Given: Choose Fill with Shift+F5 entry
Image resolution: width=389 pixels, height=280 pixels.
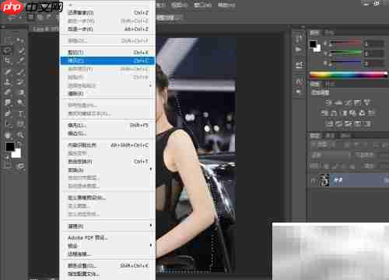Looking at the screenshot, I should 107,126.
